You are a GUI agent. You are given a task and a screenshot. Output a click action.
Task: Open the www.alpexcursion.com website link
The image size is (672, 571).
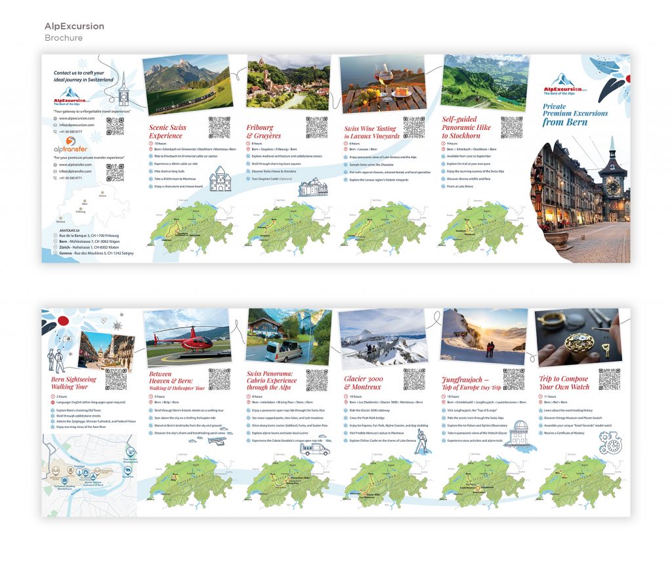77,117
